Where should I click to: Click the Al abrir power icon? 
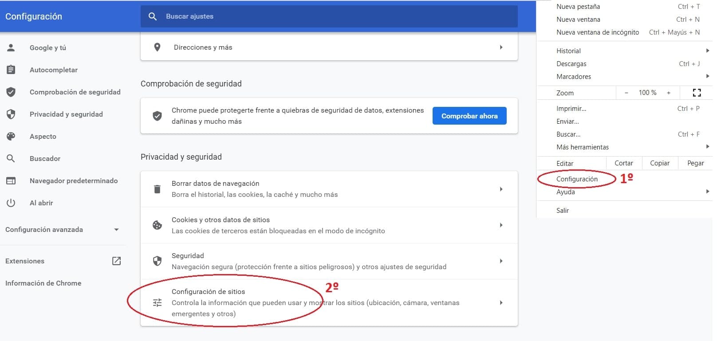pyautogui.click(x=11, y=203)
